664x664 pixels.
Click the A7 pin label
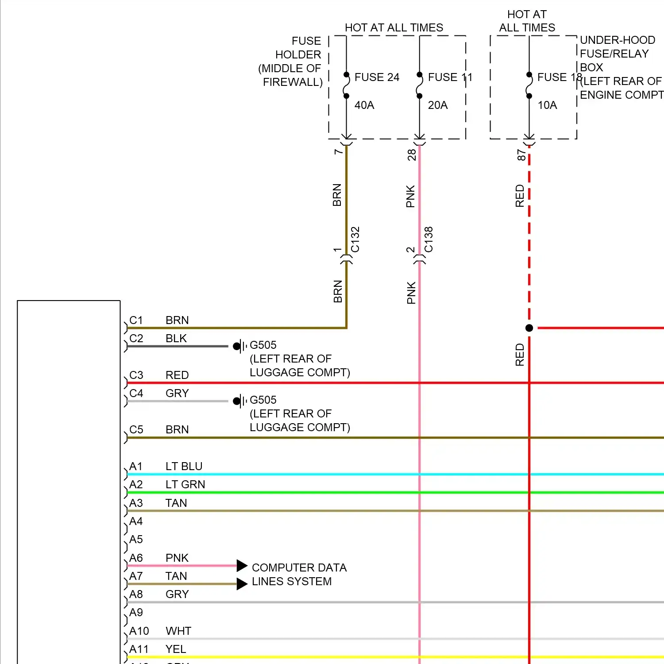pyautogui.click(x=136, y=576)
